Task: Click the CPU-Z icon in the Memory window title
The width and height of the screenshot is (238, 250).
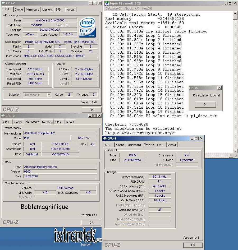Action: [x=105, y=138]
